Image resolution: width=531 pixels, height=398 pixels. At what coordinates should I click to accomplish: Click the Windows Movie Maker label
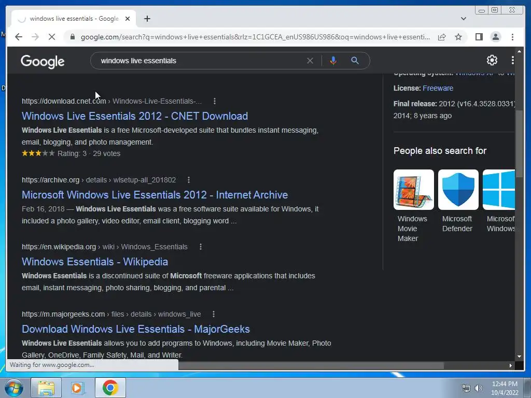pyautogui.click(x=412, y=229)
